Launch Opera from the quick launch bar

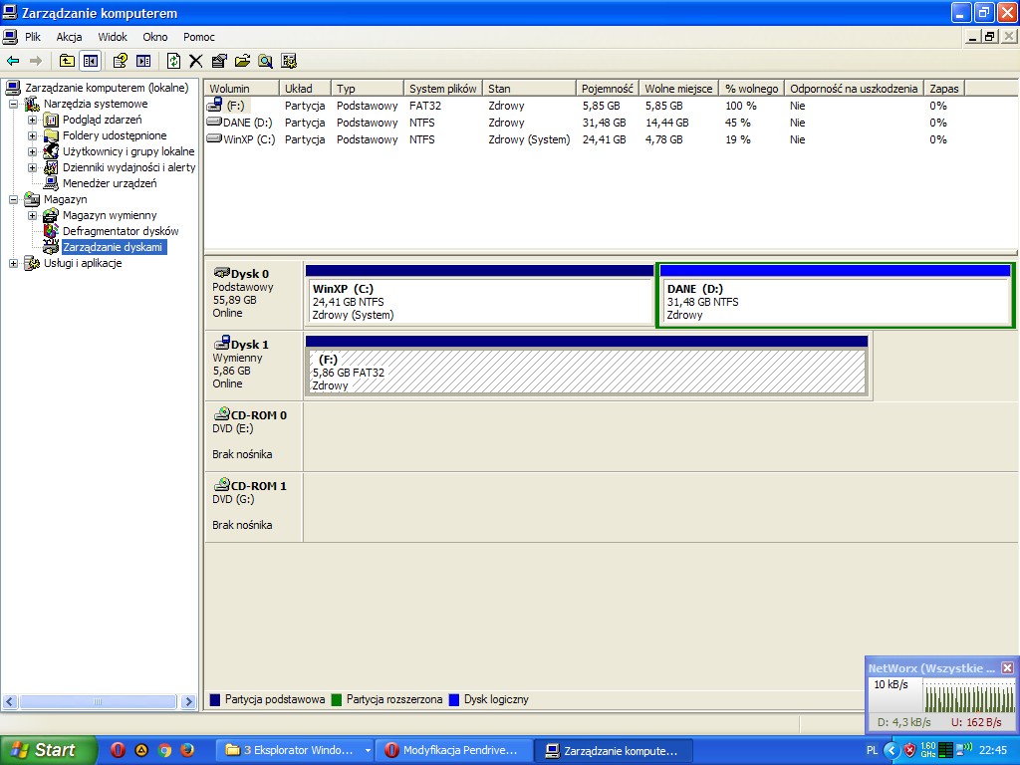[x=118, y=750]
